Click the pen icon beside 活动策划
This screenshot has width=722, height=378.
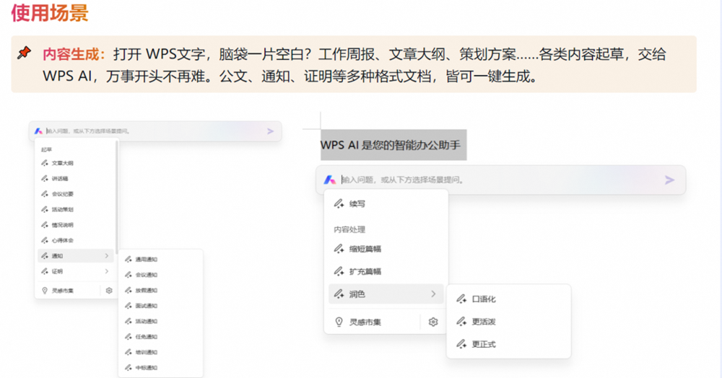click(45, 209)
